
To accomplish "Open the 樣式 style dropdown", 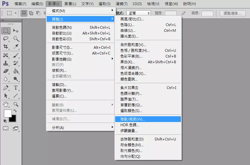I will (x=138, y=13).
